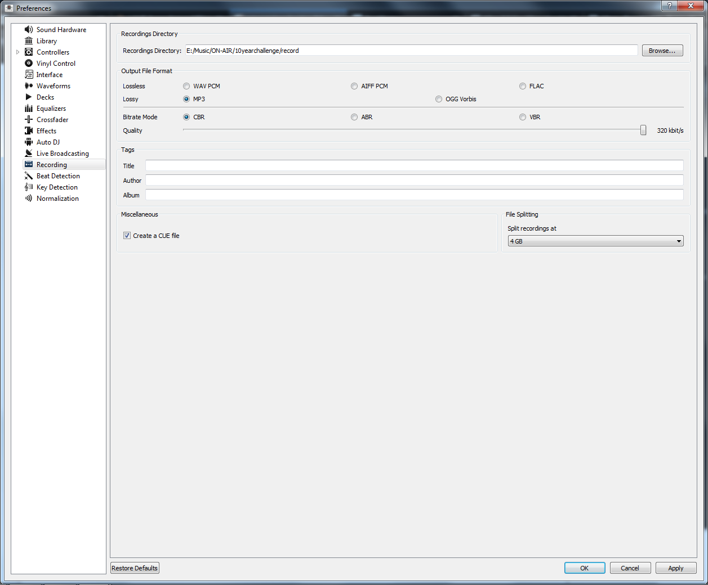Select the Library icon in sidebar

pyautogui.click(x=29, y=41)
